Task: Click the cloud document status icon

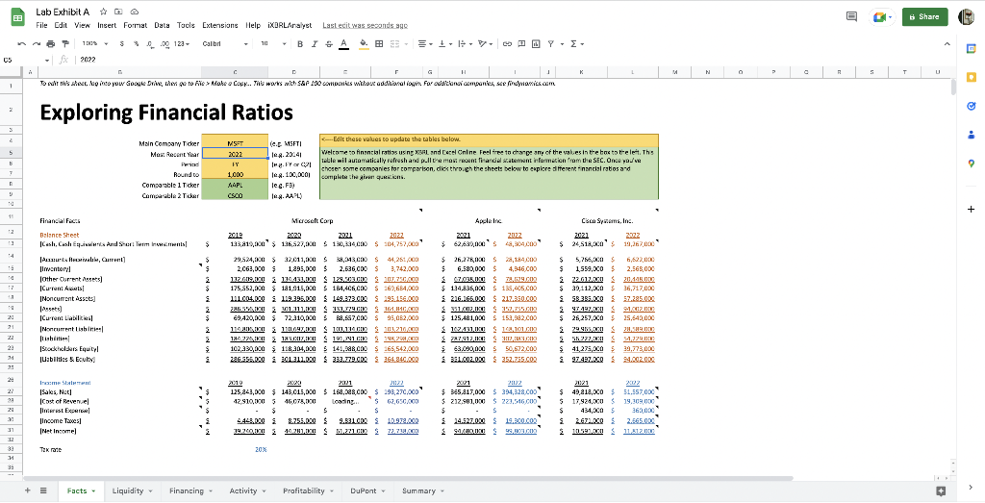Action: (x=135, y=12)
